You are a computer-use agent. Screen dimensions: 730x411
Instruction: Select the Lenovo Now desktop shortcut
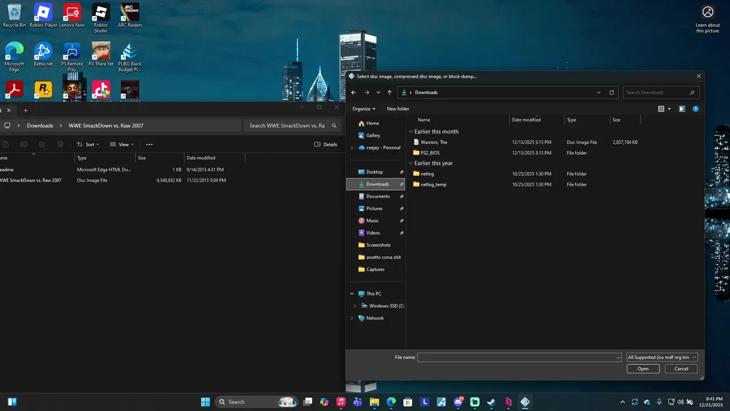click(72, 15)
